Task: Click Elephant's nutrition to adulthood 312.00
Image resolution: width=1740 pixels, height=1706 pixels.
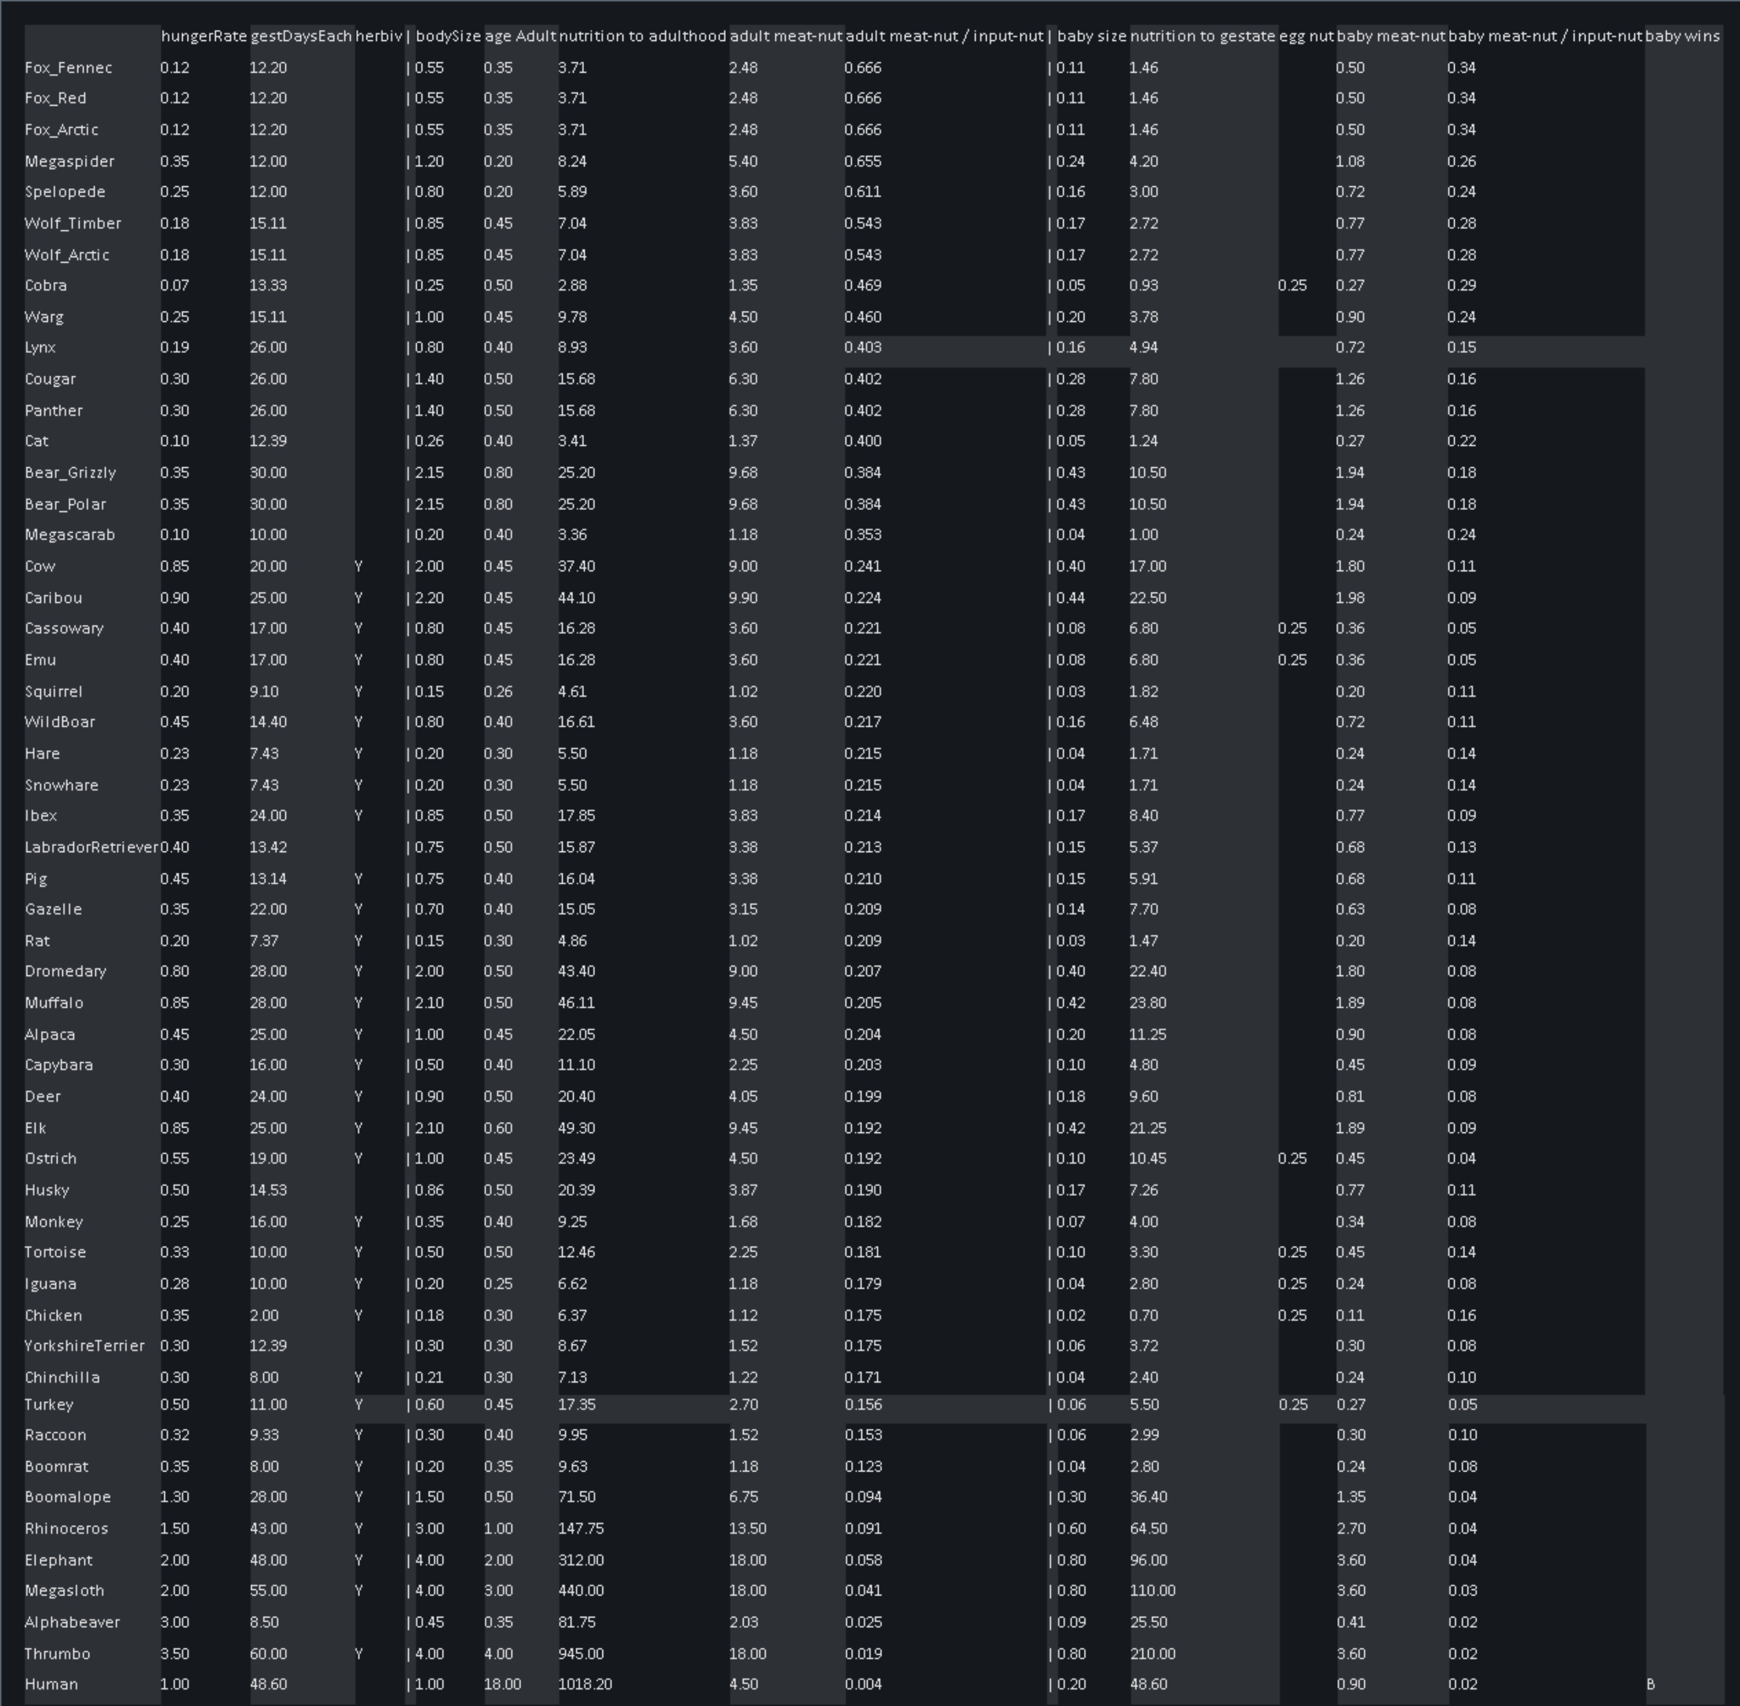Action: point(580,1560)
